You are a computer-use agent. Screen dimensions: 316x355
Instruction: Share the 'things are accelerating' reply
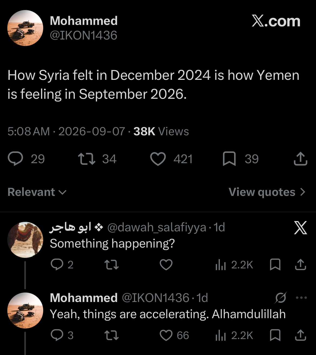point(300,336)
